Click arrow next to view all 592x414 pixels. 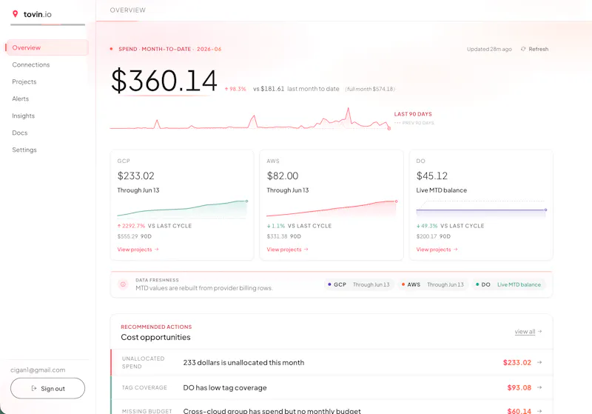[540, 331]
